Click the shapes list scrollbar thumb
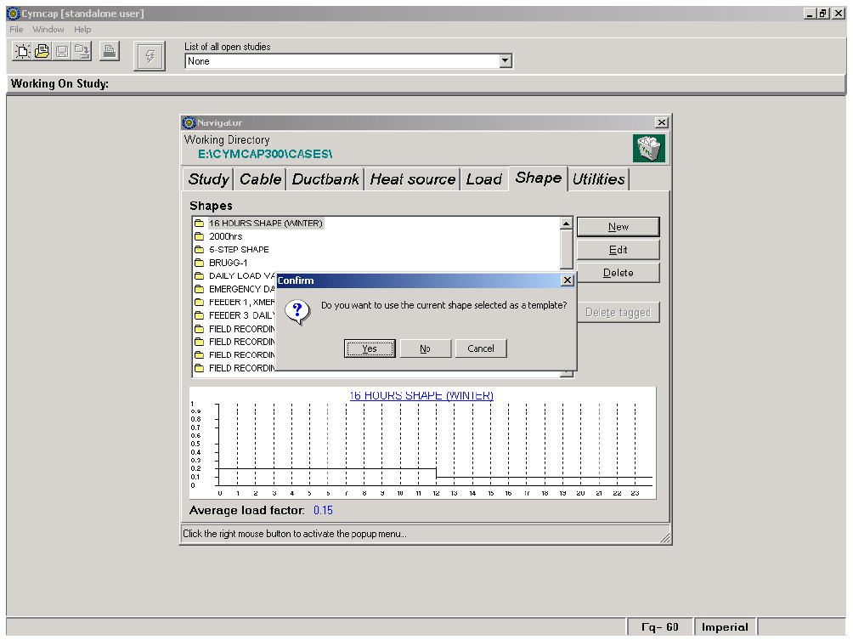The image size is (853, 640). [x=567, y=249]
